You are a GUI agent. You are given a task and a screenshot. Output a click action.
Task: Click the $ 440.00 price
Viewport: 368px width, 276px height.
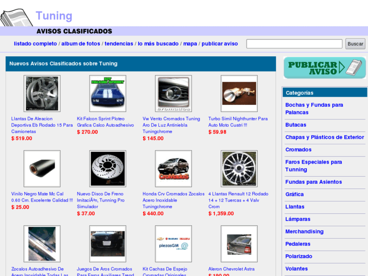(153, 214)
